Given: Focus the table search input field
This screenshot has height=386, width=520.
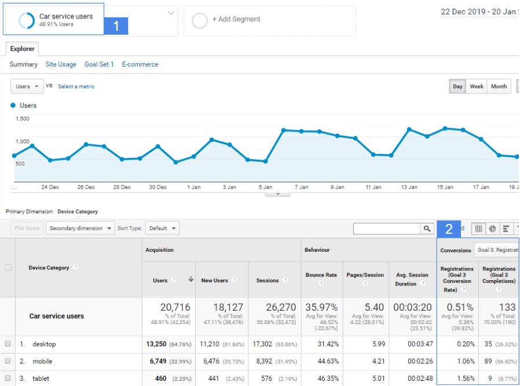Looking at the screenshot, I should [x=387, y=229].
